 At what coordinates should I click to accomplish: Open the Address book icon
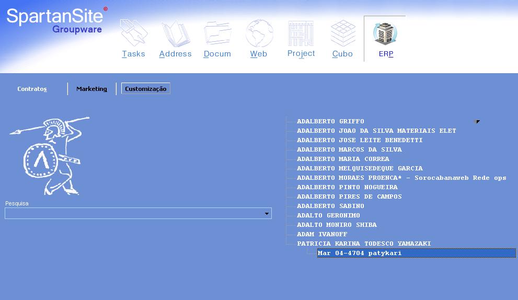(x=176, y=33)
